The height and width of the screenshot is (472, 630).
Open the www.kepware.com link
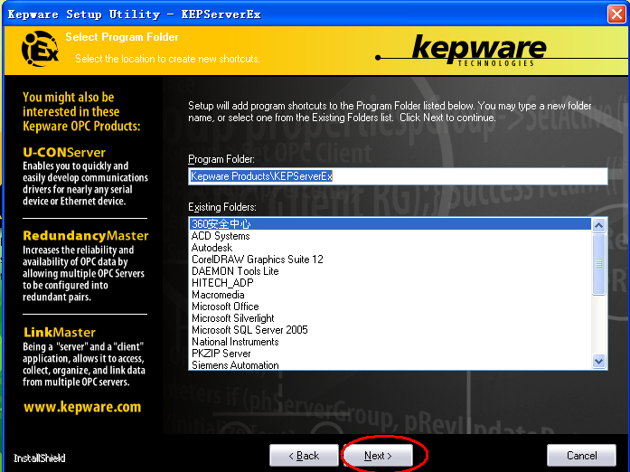(82, 408)
